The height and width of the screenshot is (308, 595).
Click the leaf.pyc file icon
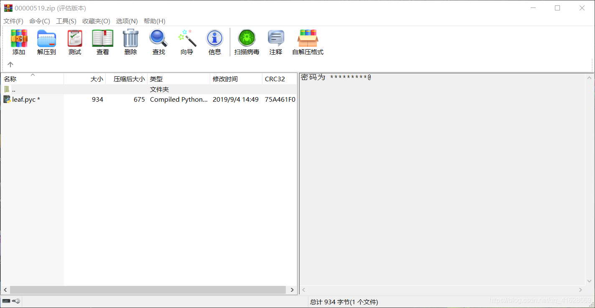click(x=7, y=99)
